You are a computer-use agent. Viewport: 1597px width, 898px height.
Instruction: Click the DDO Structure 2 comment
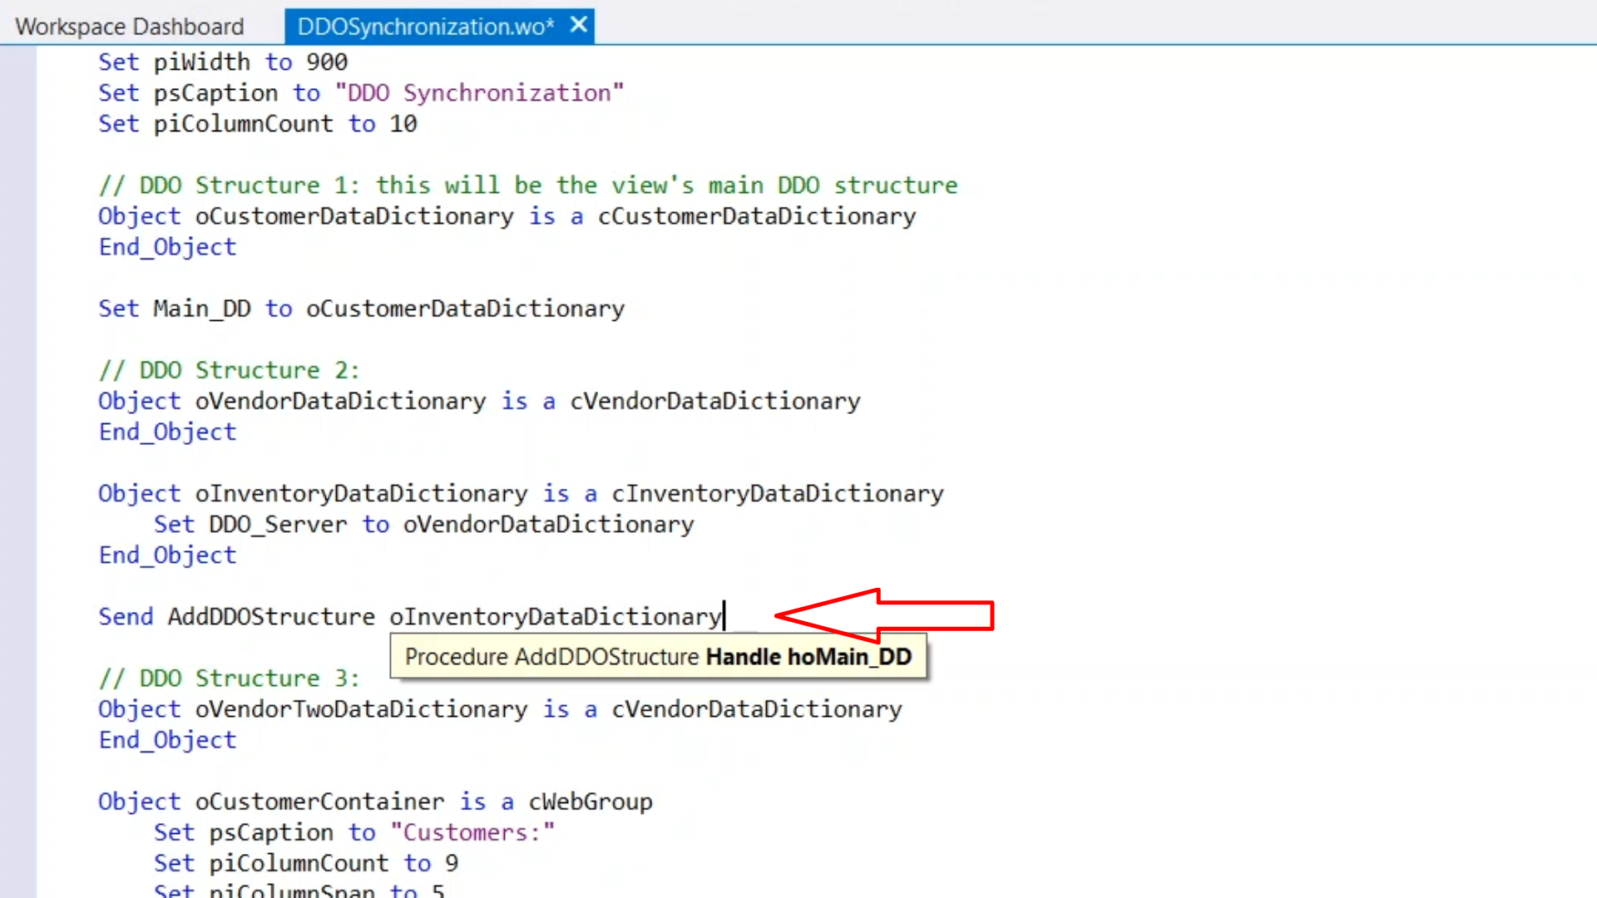(x=229, y=370)
